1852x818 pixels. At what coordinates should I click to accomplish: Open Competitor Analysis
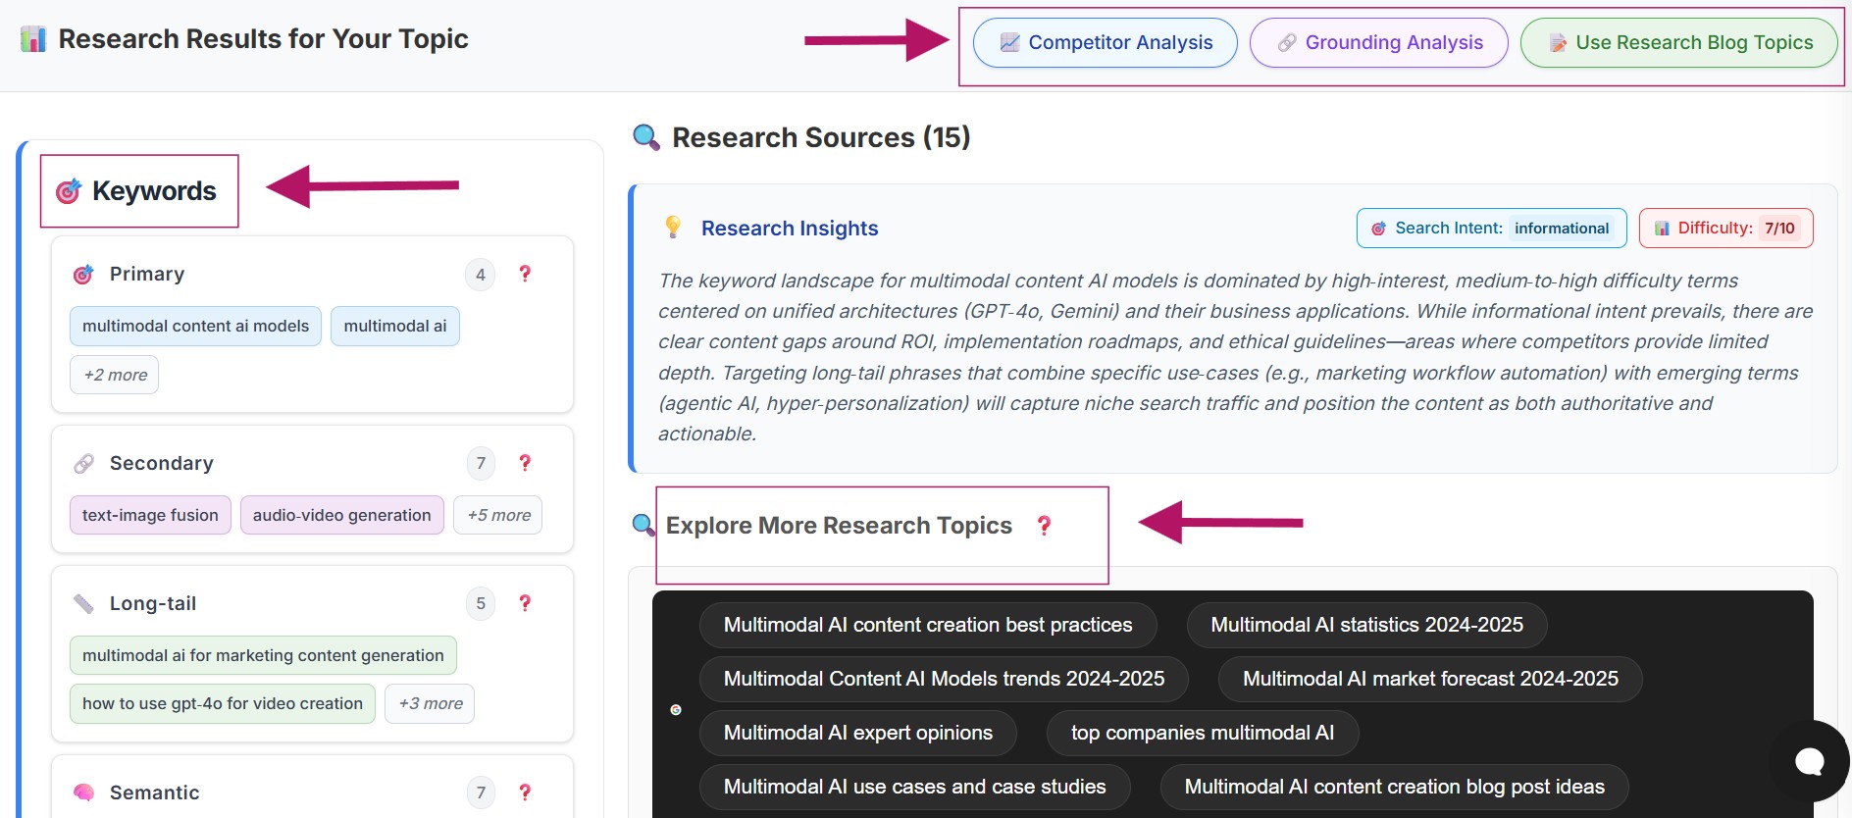(x=1105, y=43)
